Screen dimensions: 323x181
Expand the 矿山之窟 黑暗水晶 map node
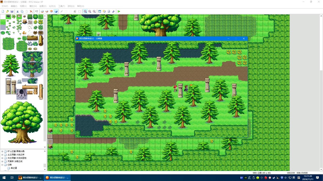(2, 151)
